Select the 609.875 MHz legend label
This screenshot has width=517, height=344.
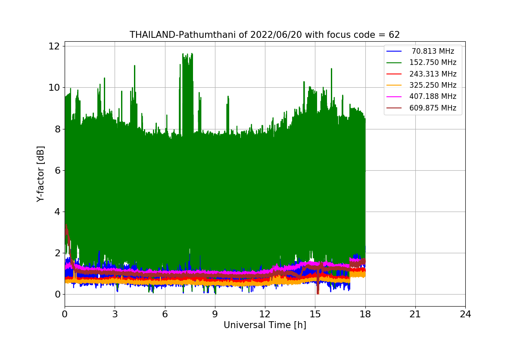433,108
